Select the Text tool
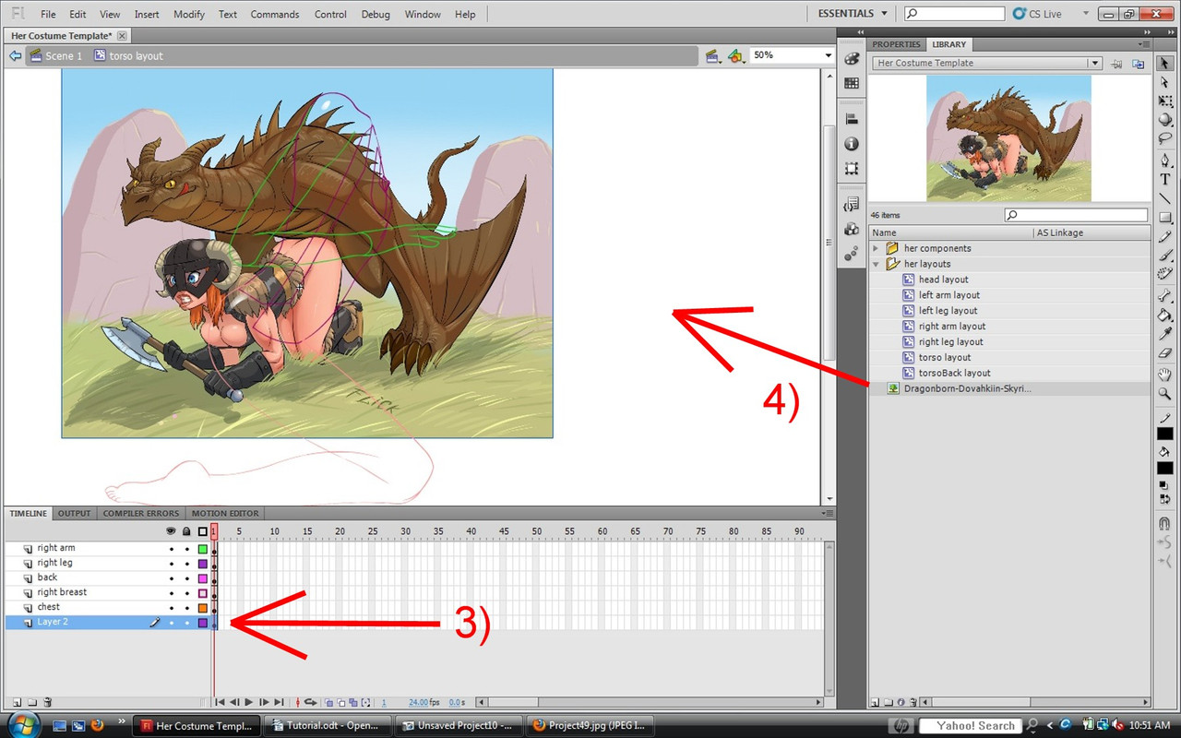The image size is (1181, 738). (x=1165, y=179)
